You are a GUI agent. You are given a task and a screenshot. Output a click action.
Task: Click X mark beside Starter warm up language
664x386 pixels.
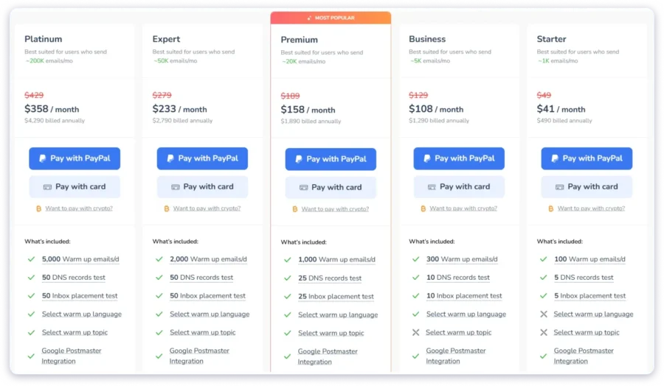tap(544, 314)
